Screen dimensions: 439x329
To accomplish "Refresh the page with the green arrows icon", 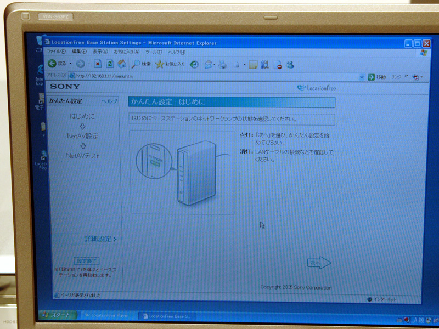I will click(x=110, y=64).
